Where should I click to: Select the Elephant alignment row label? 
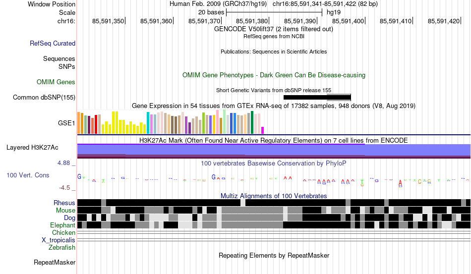pyautogui.click(x=62, y=225)
